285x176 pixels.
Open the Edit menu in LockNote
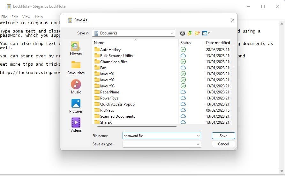coord(15,17)
